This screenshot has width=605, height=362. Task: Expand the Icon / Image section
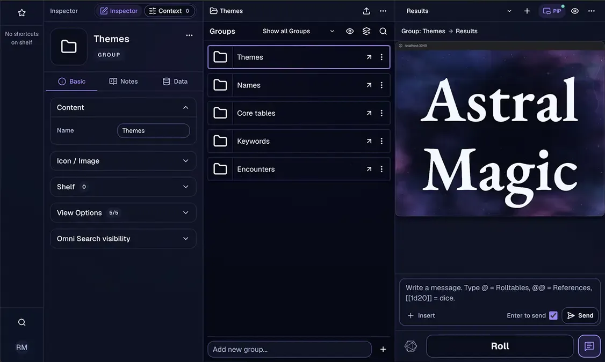(123, 161)
